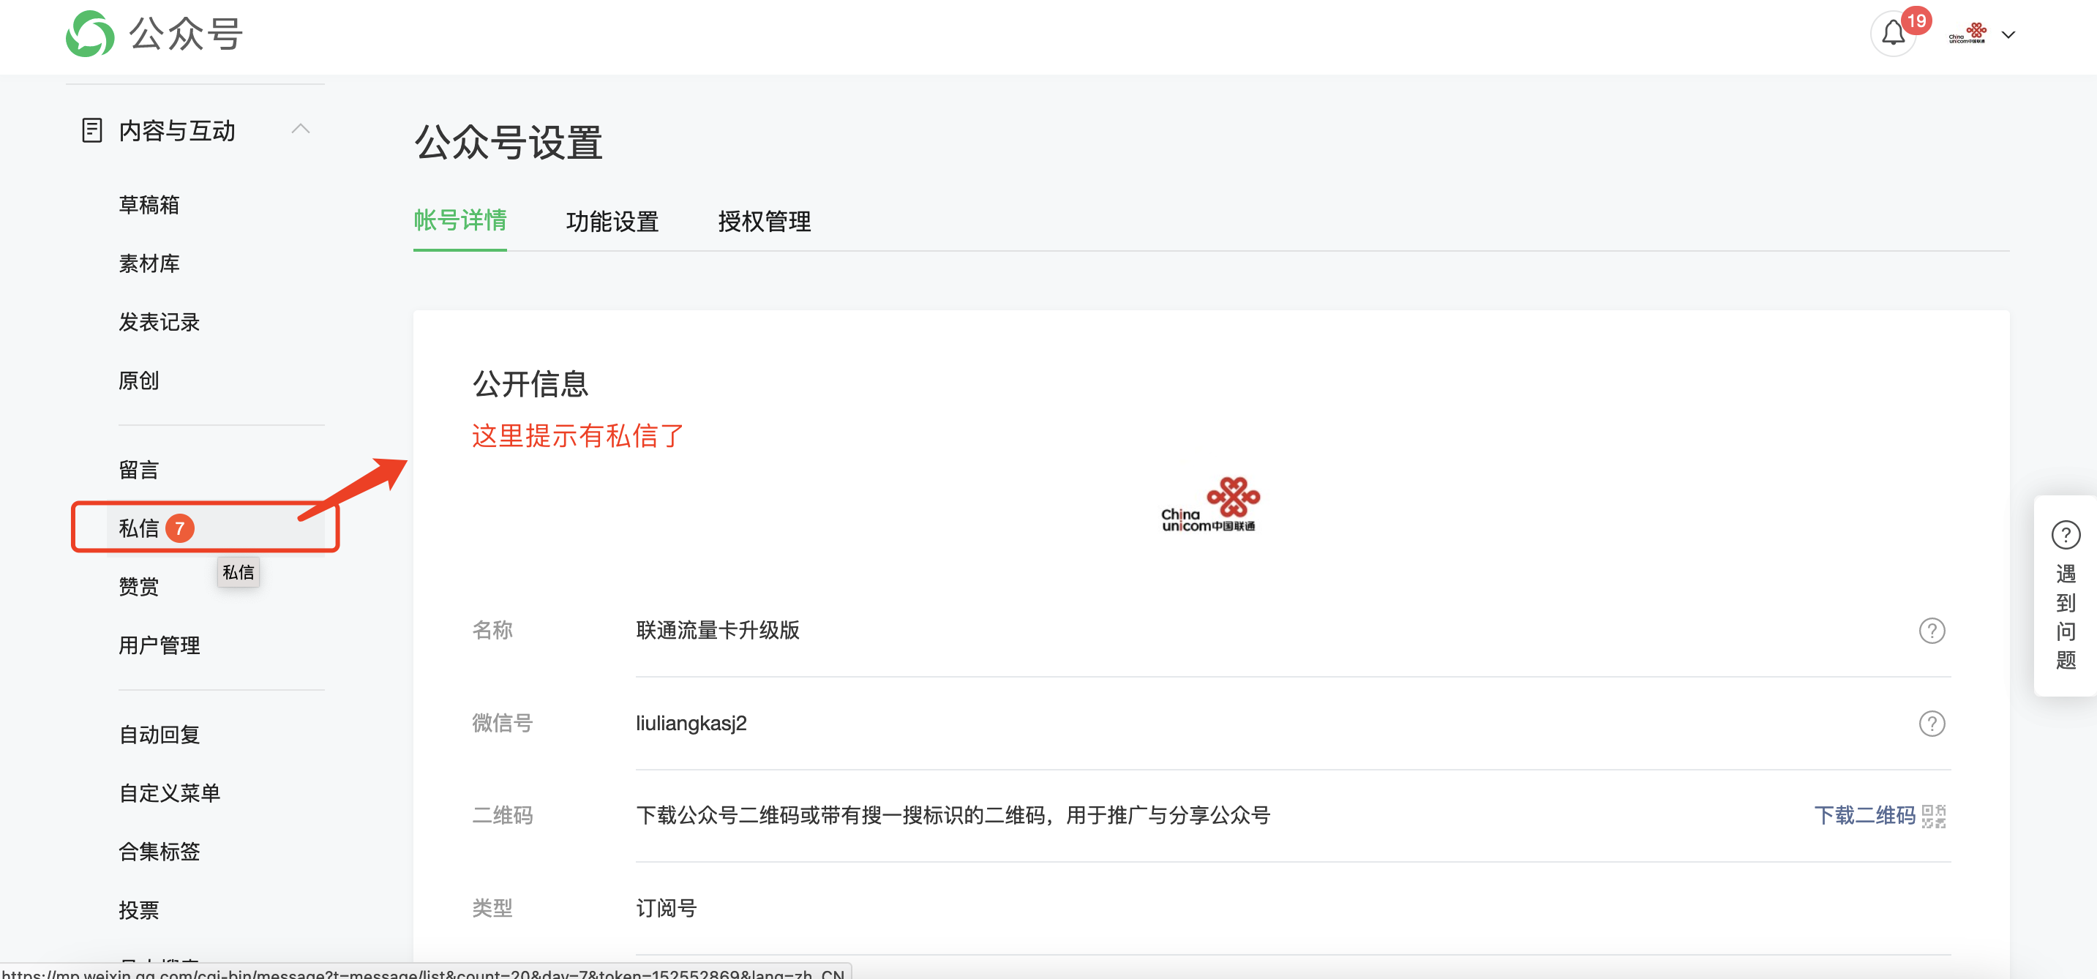Click the help icon beside 名称 row
The image size is (2097, 979).
[x=1931, y=631]
